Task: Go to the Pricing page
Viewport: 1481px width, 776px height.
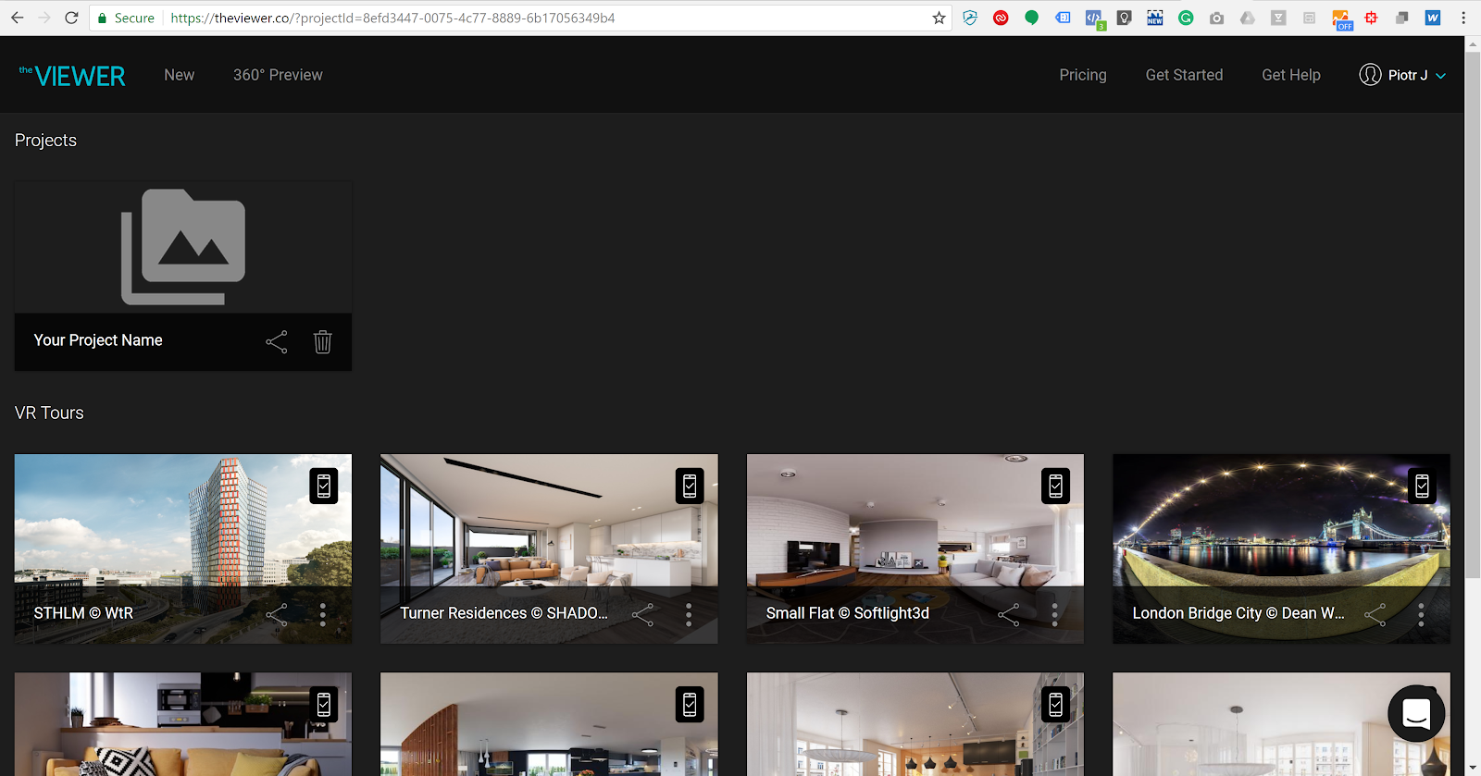Action: (x=1083, y=75)
